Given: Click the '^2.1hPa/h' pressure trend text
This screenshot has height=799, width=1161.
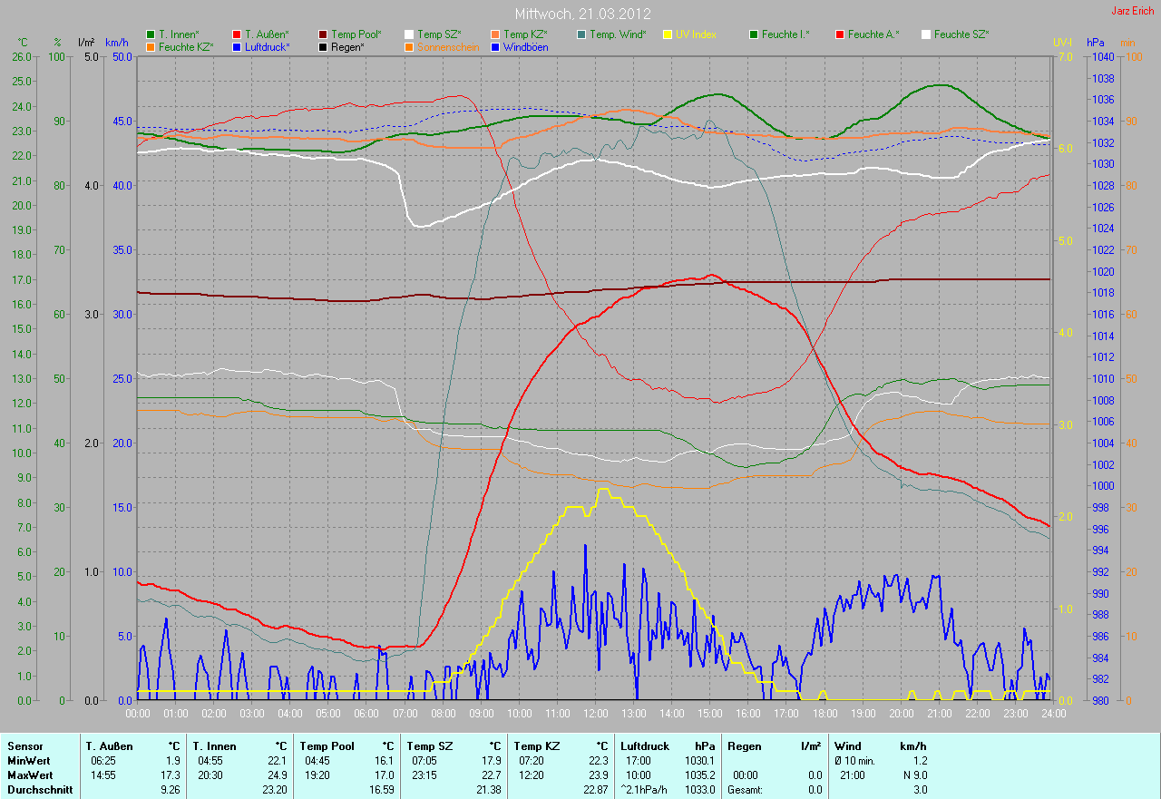Looking at the screenshot, I should tap(645, 790).
